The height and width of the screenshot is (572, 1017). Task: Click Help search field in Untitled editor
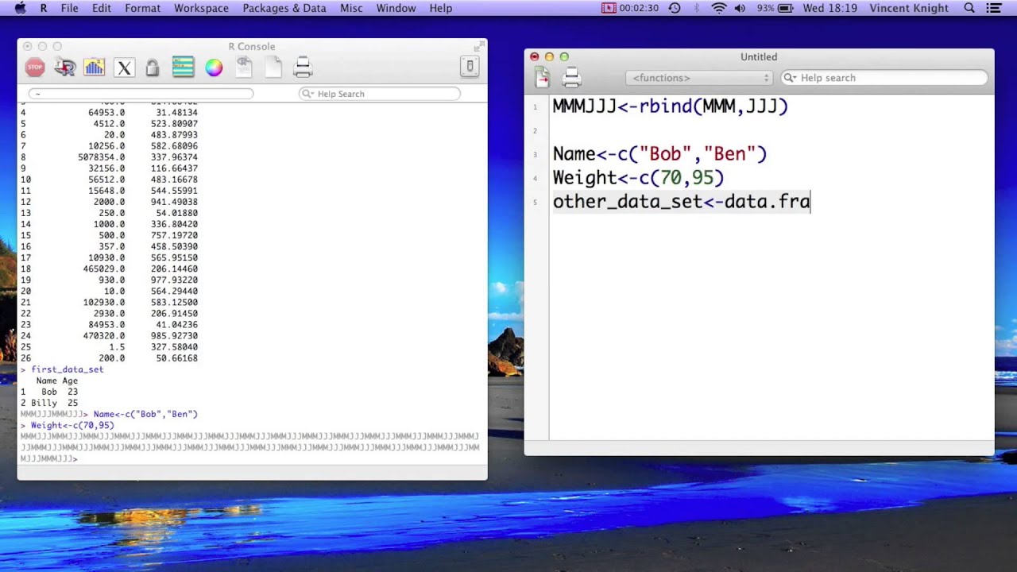pyautogui.click(x=884, y=78)
